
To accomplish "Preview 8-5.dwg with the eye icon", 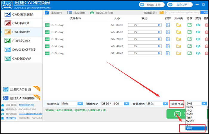I will [198, 53].
